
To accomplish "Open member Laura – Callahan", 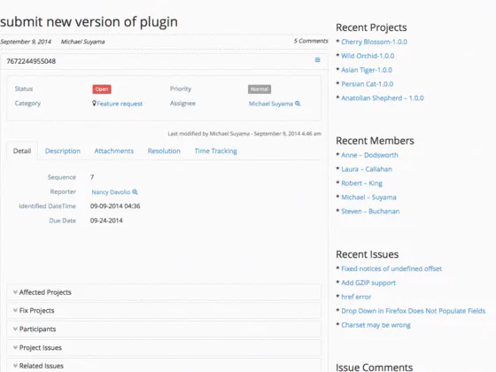I will 367,169.
